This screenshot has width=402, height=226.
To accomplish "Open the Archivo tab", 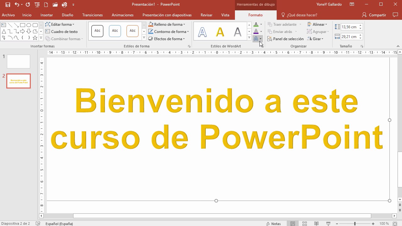I will (8, 15).
